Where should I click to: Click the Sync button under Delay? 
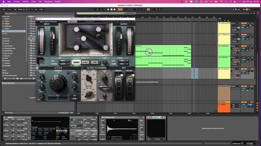tap(74, 99)
